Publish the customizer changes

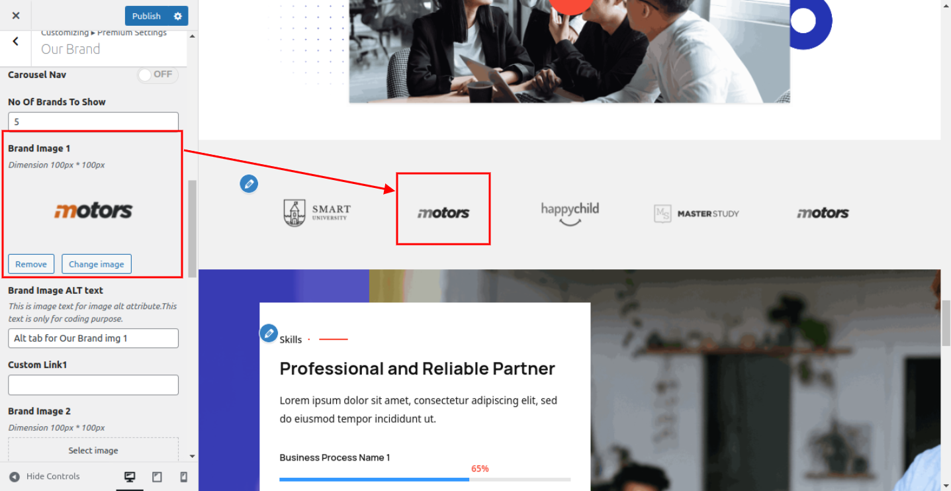click(x=146, y=16)
